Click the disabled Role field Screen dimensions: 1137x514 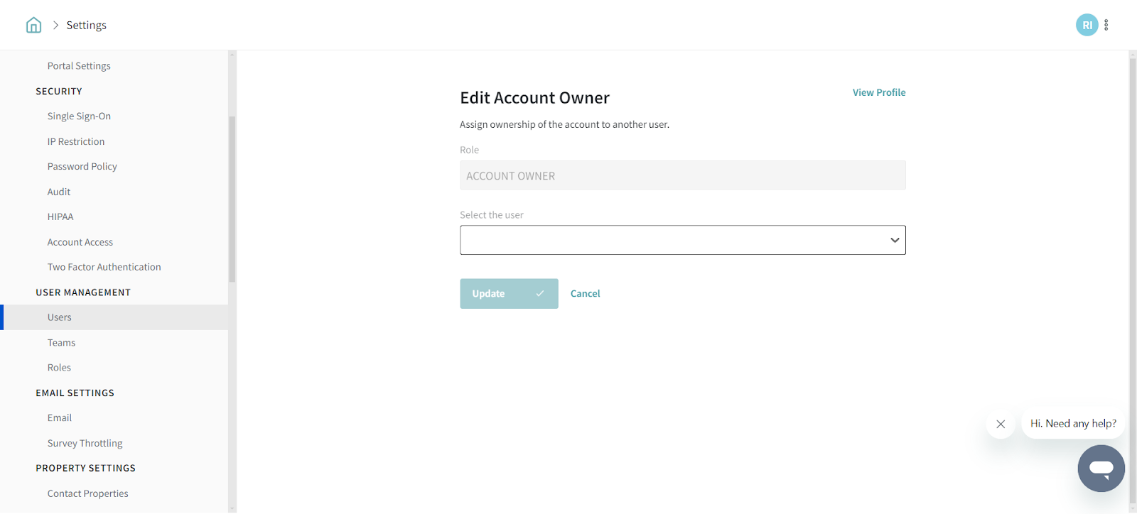click(x=682, y=175)
